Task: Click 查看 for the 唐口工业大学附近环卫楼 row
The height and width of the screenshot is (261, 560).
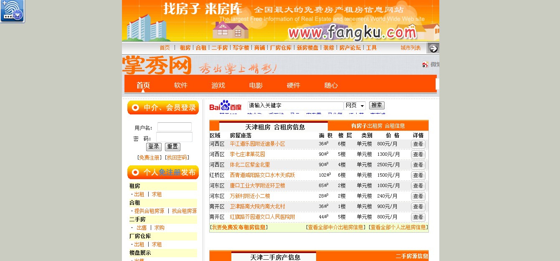Action: [418, 186]
